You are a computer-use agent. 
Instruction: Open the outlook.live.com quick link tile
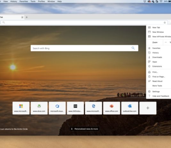click(130, 108)
